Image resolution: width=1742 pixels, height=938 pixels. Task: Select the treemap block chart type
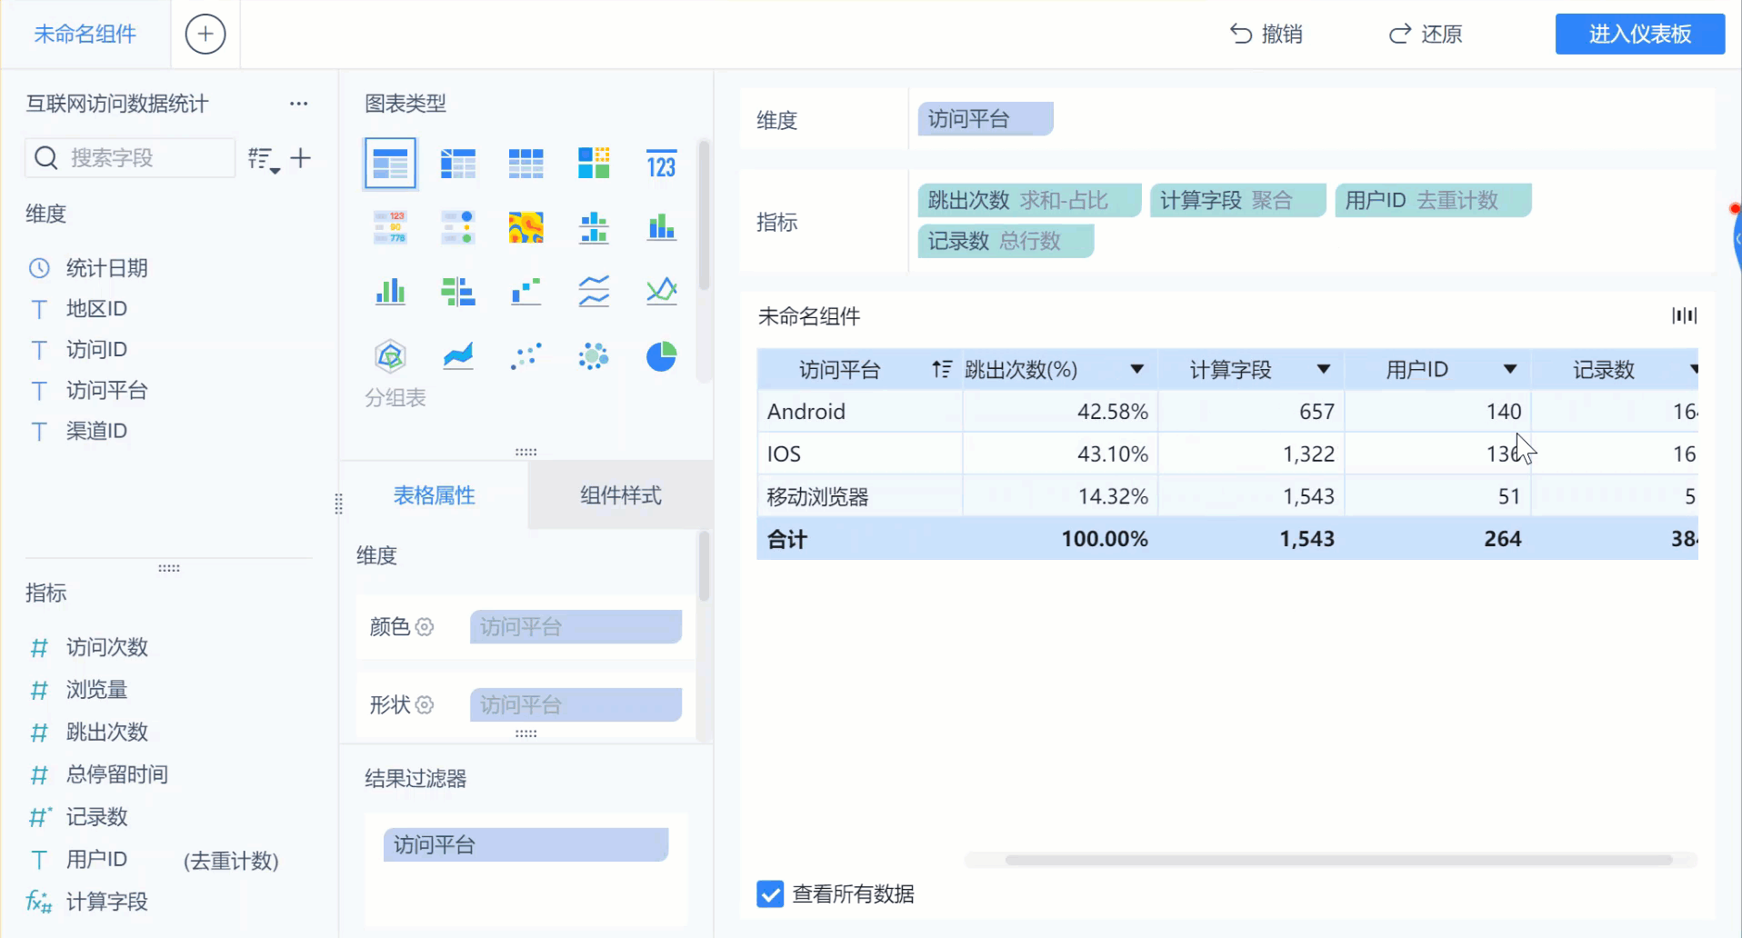[x=594, y=164]
